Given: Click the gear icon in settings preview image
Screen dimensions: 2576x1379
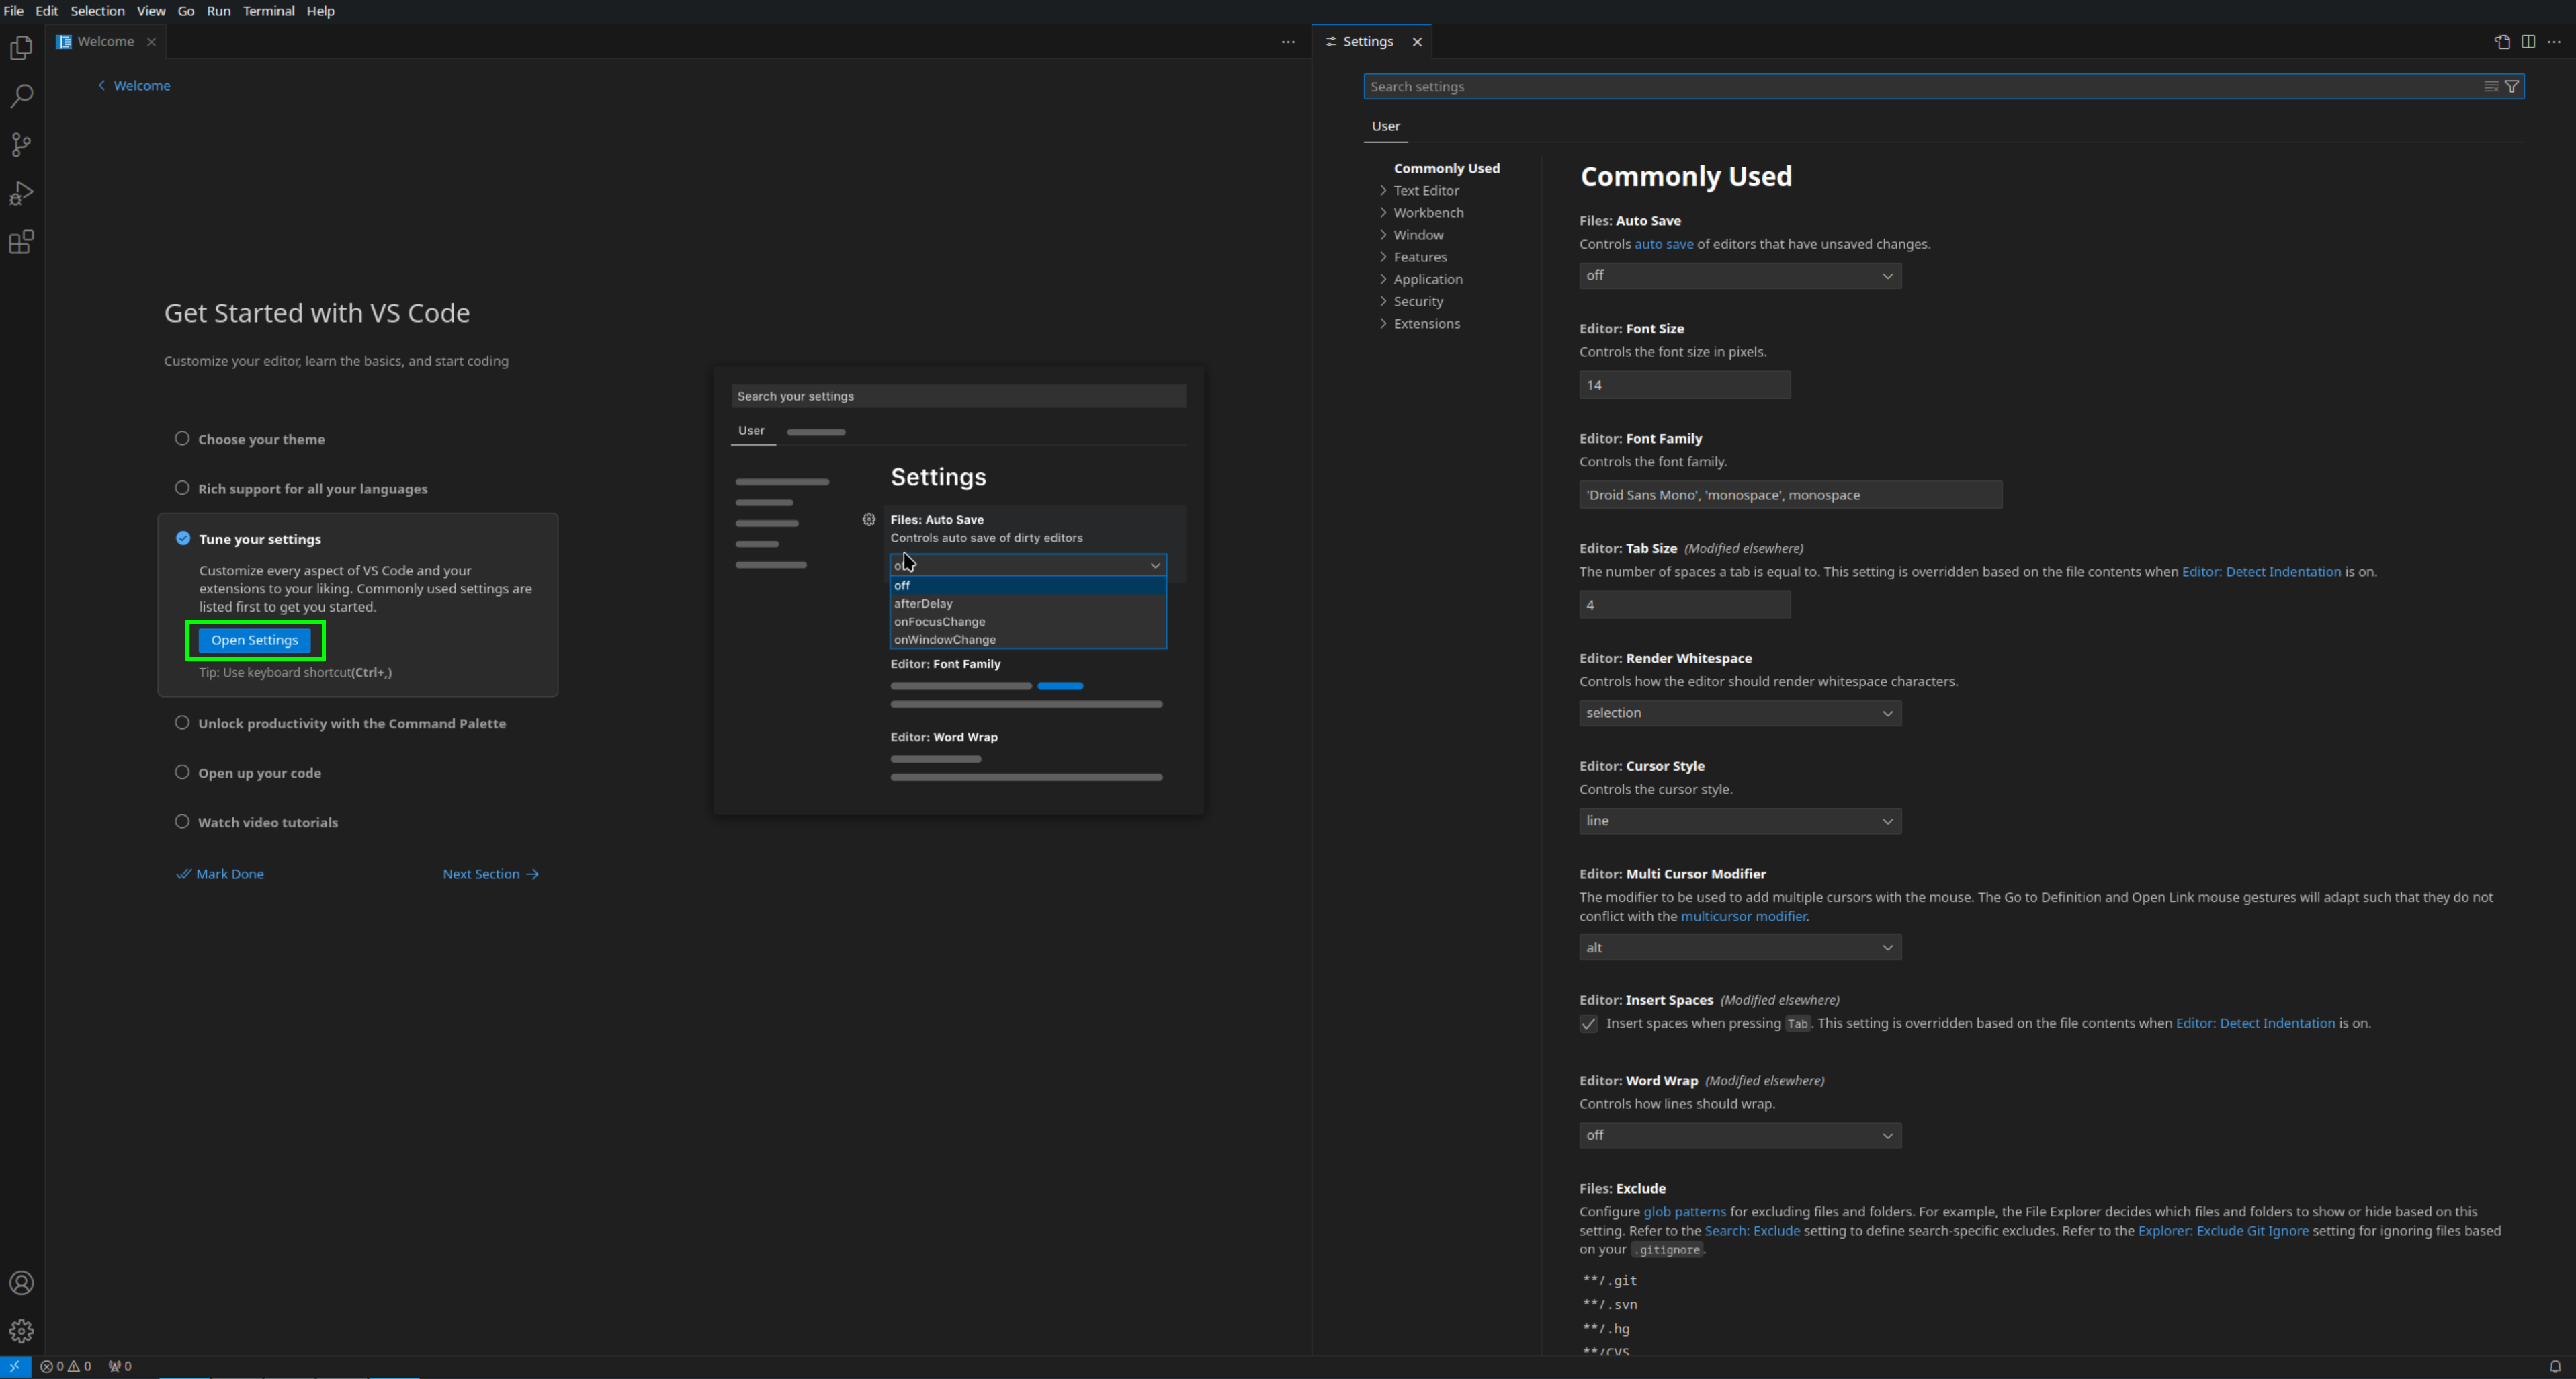Looking at the screenshot, I should click(x=869, y=520).
